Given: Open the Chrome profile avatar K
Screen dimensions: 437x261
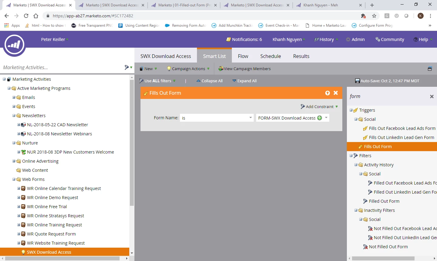Looking at the screenshot, I should point(421,16).
